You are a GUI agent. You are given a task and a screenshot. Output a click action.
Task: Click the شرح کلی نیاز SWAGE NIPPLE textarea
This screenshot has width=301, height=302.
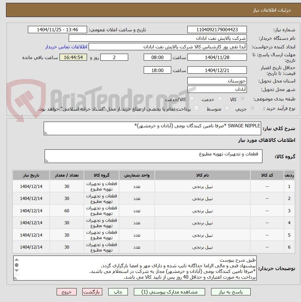pos(153,128)
